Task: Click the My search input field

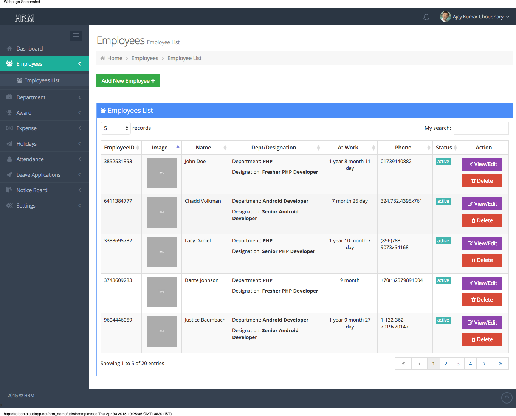Action: point(481,128)
